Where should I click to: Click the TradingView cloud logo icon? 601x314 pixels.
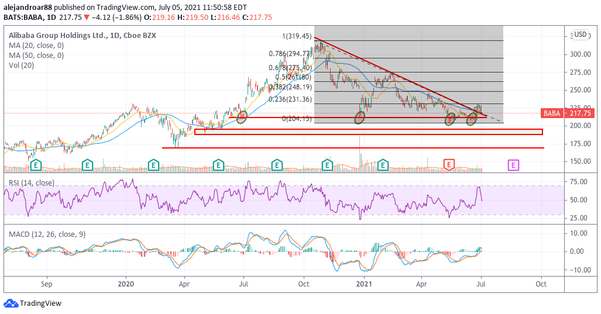click(11, 303)
